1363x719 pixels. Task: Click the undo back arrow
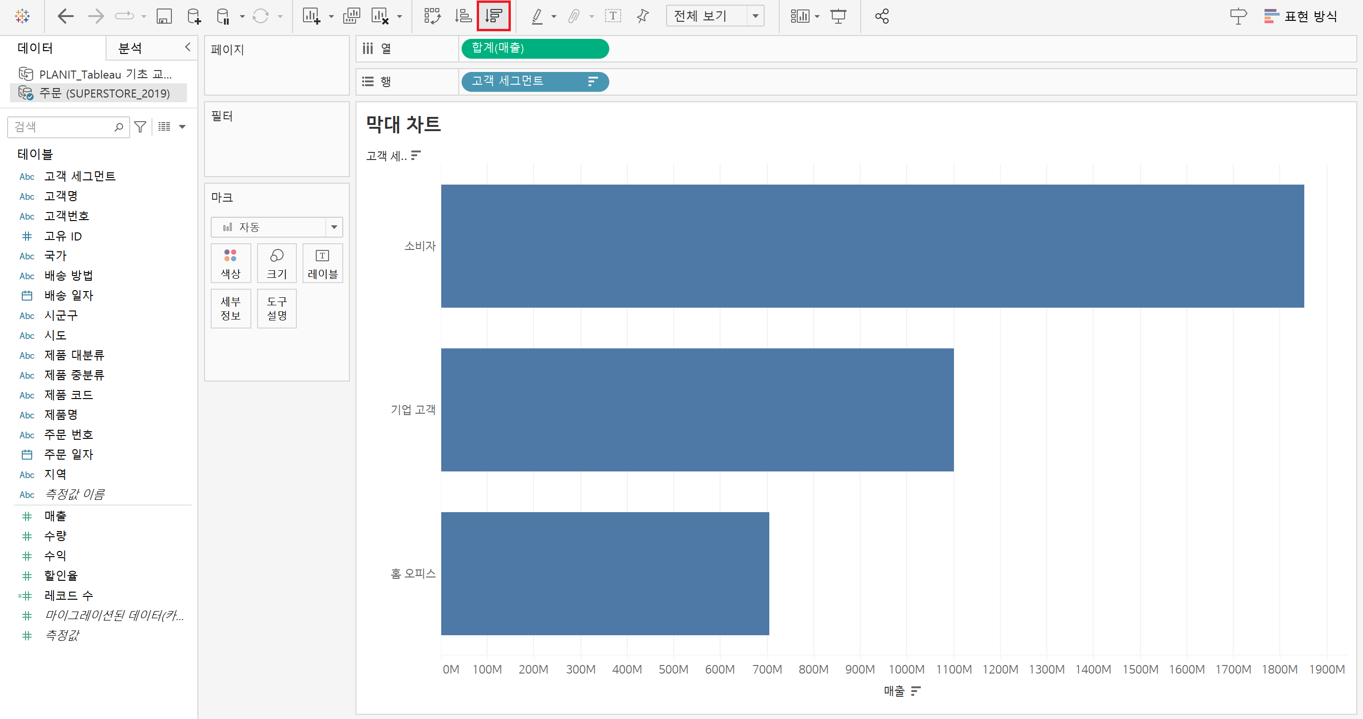(x=66, y=16)
